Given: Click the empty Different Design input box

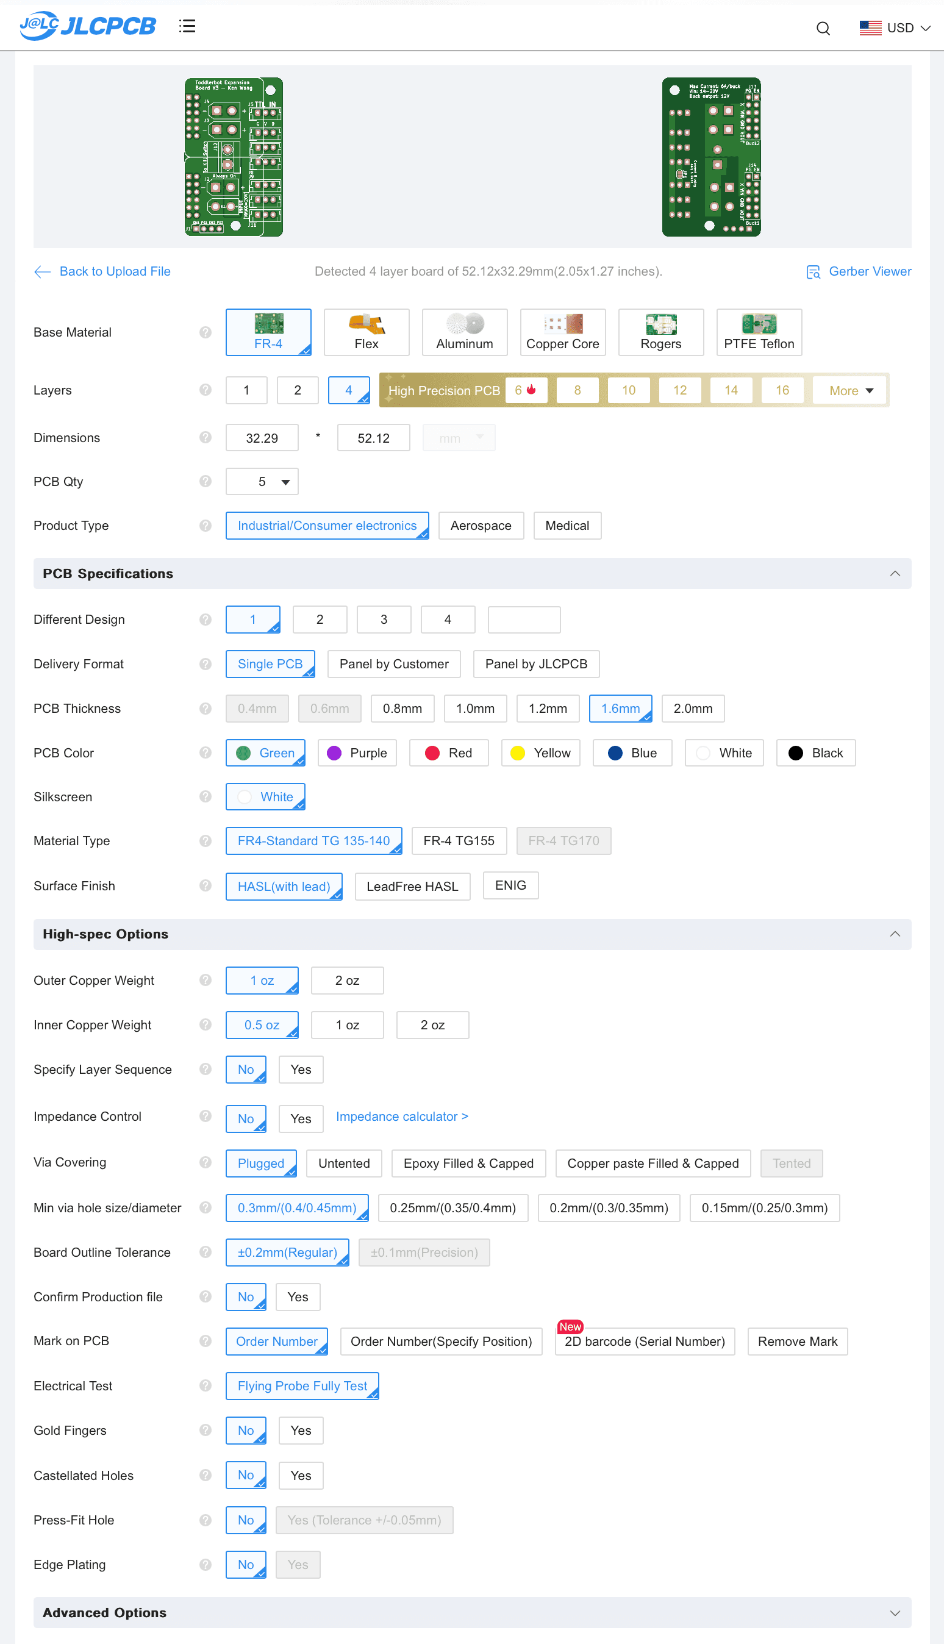Looking at the screenshot, I should 523,620.
